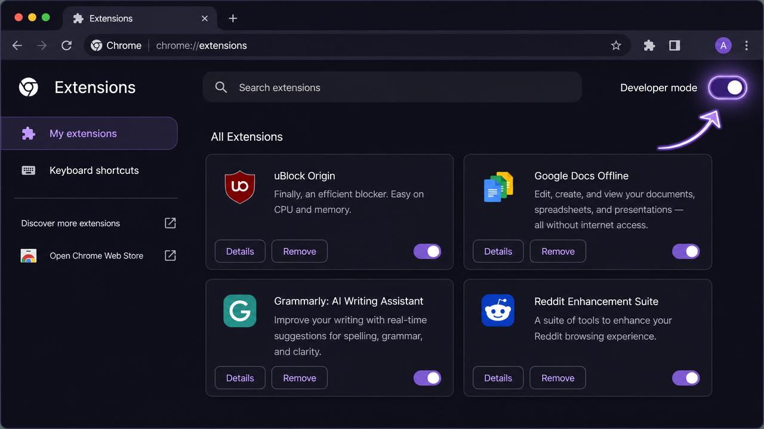Click the Chrome site info chip
This screenshot has width=764, height=429.
coord(116,45)
